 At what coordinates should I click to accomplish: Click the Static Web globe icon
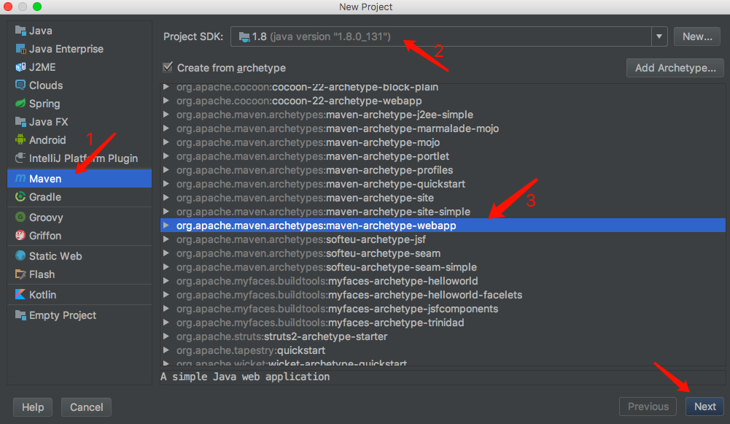(x=20, y=256)
